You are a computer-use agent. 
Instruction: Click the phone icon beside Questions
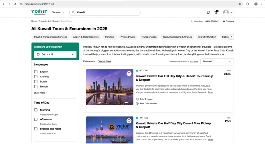[x=192, y=21]
